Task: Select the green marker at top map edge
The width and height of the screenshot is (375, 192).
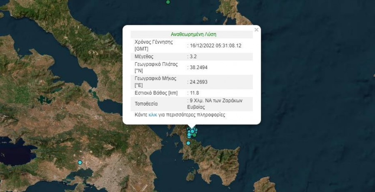Action: tap(168, 2)
